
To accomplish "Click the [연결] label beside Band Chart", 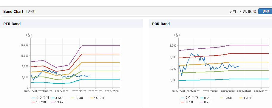I will click(31, 12).
